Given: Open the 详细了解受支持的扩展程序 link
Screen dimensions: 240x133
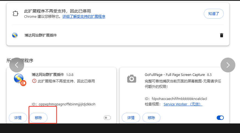Looking at the screenshot, I should pos(84,16).
